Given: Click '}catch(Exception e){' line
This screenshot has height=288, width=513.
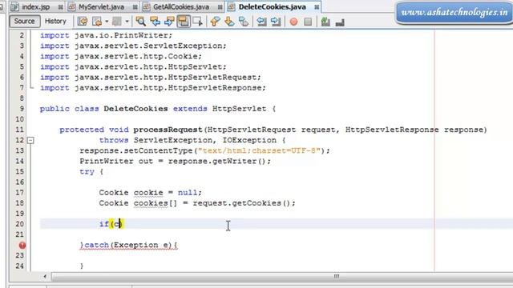Looking at the screenshot, I should tap(128, 246).
